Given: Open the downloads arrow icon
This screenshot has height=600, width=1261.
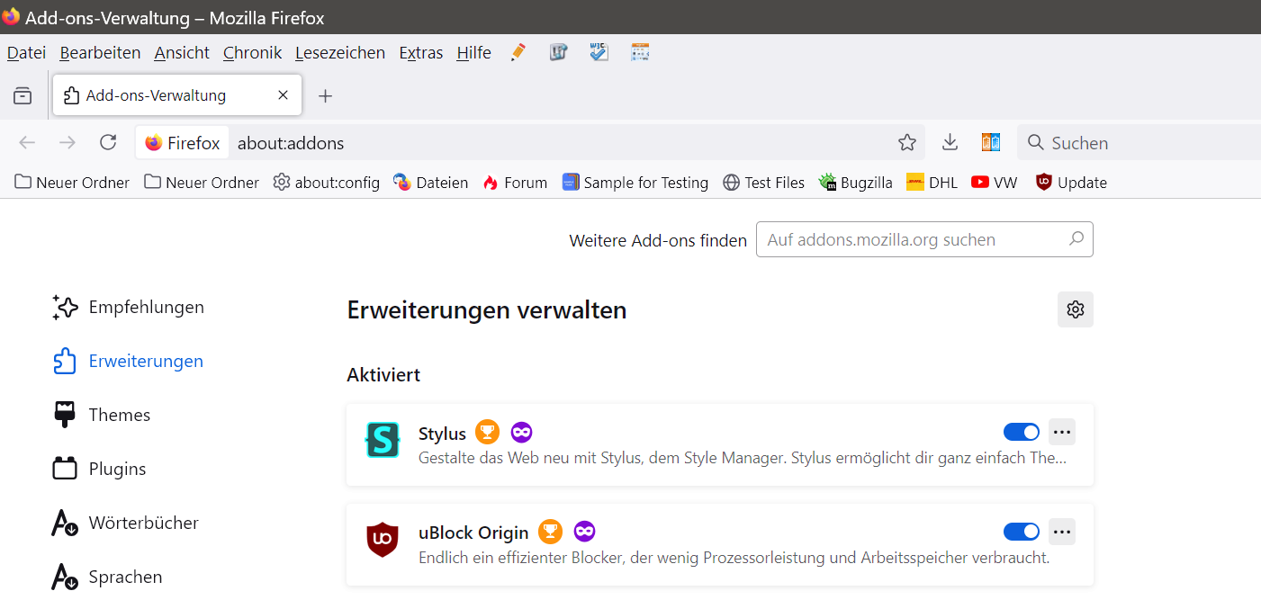Looking at the screenshot, I should tap(950, 142).
